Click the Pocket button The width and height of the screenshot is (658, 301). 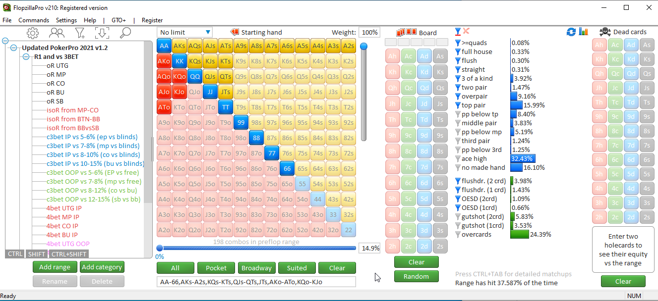pyautogui.click(x=216, y=268)
